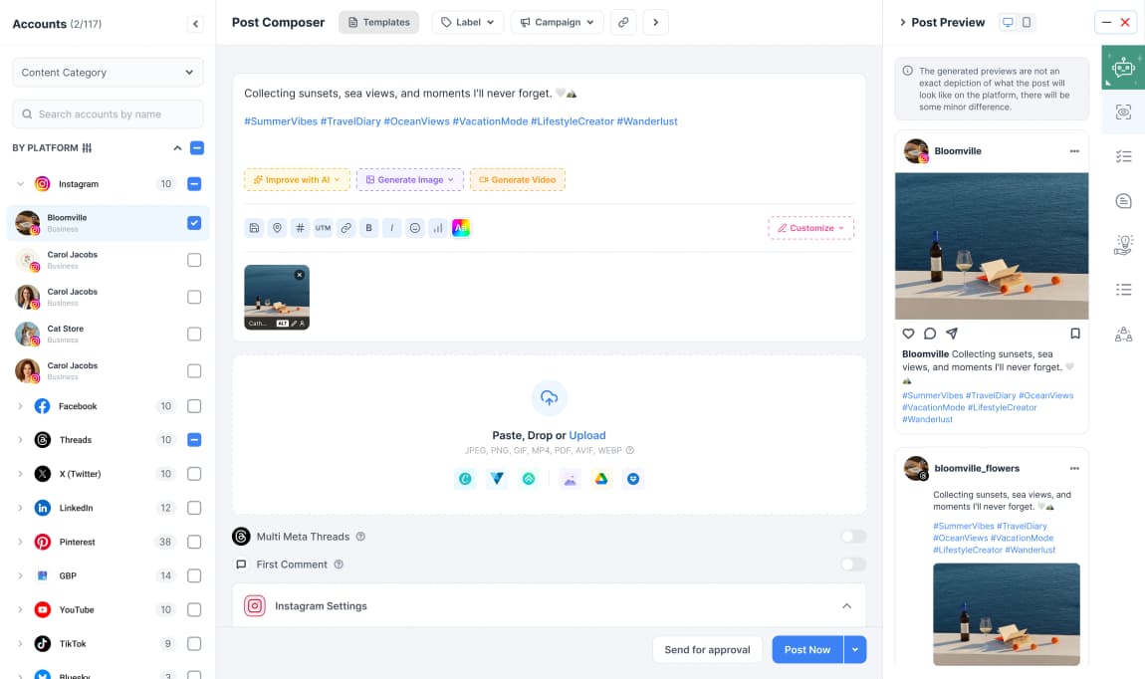Toggle italic text formatting

(x=392, y=228)
